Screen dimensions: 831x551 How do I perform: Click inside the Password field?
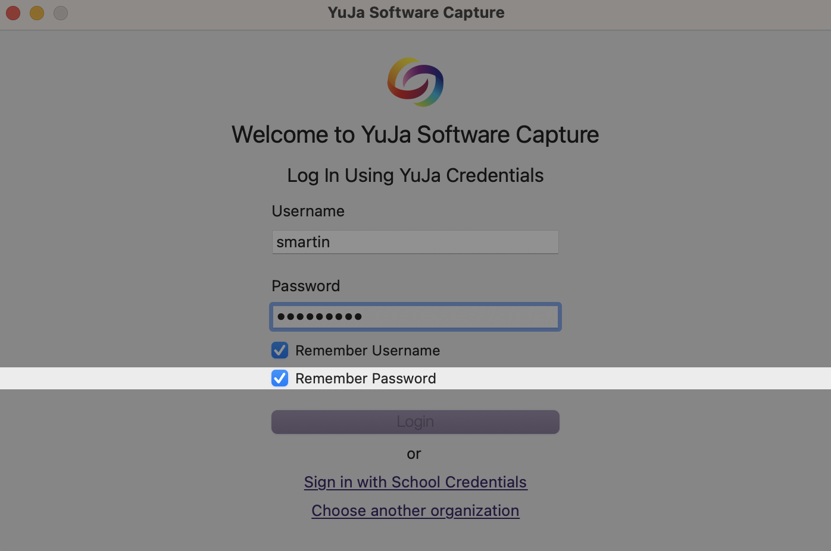click(x=415, y=316)
